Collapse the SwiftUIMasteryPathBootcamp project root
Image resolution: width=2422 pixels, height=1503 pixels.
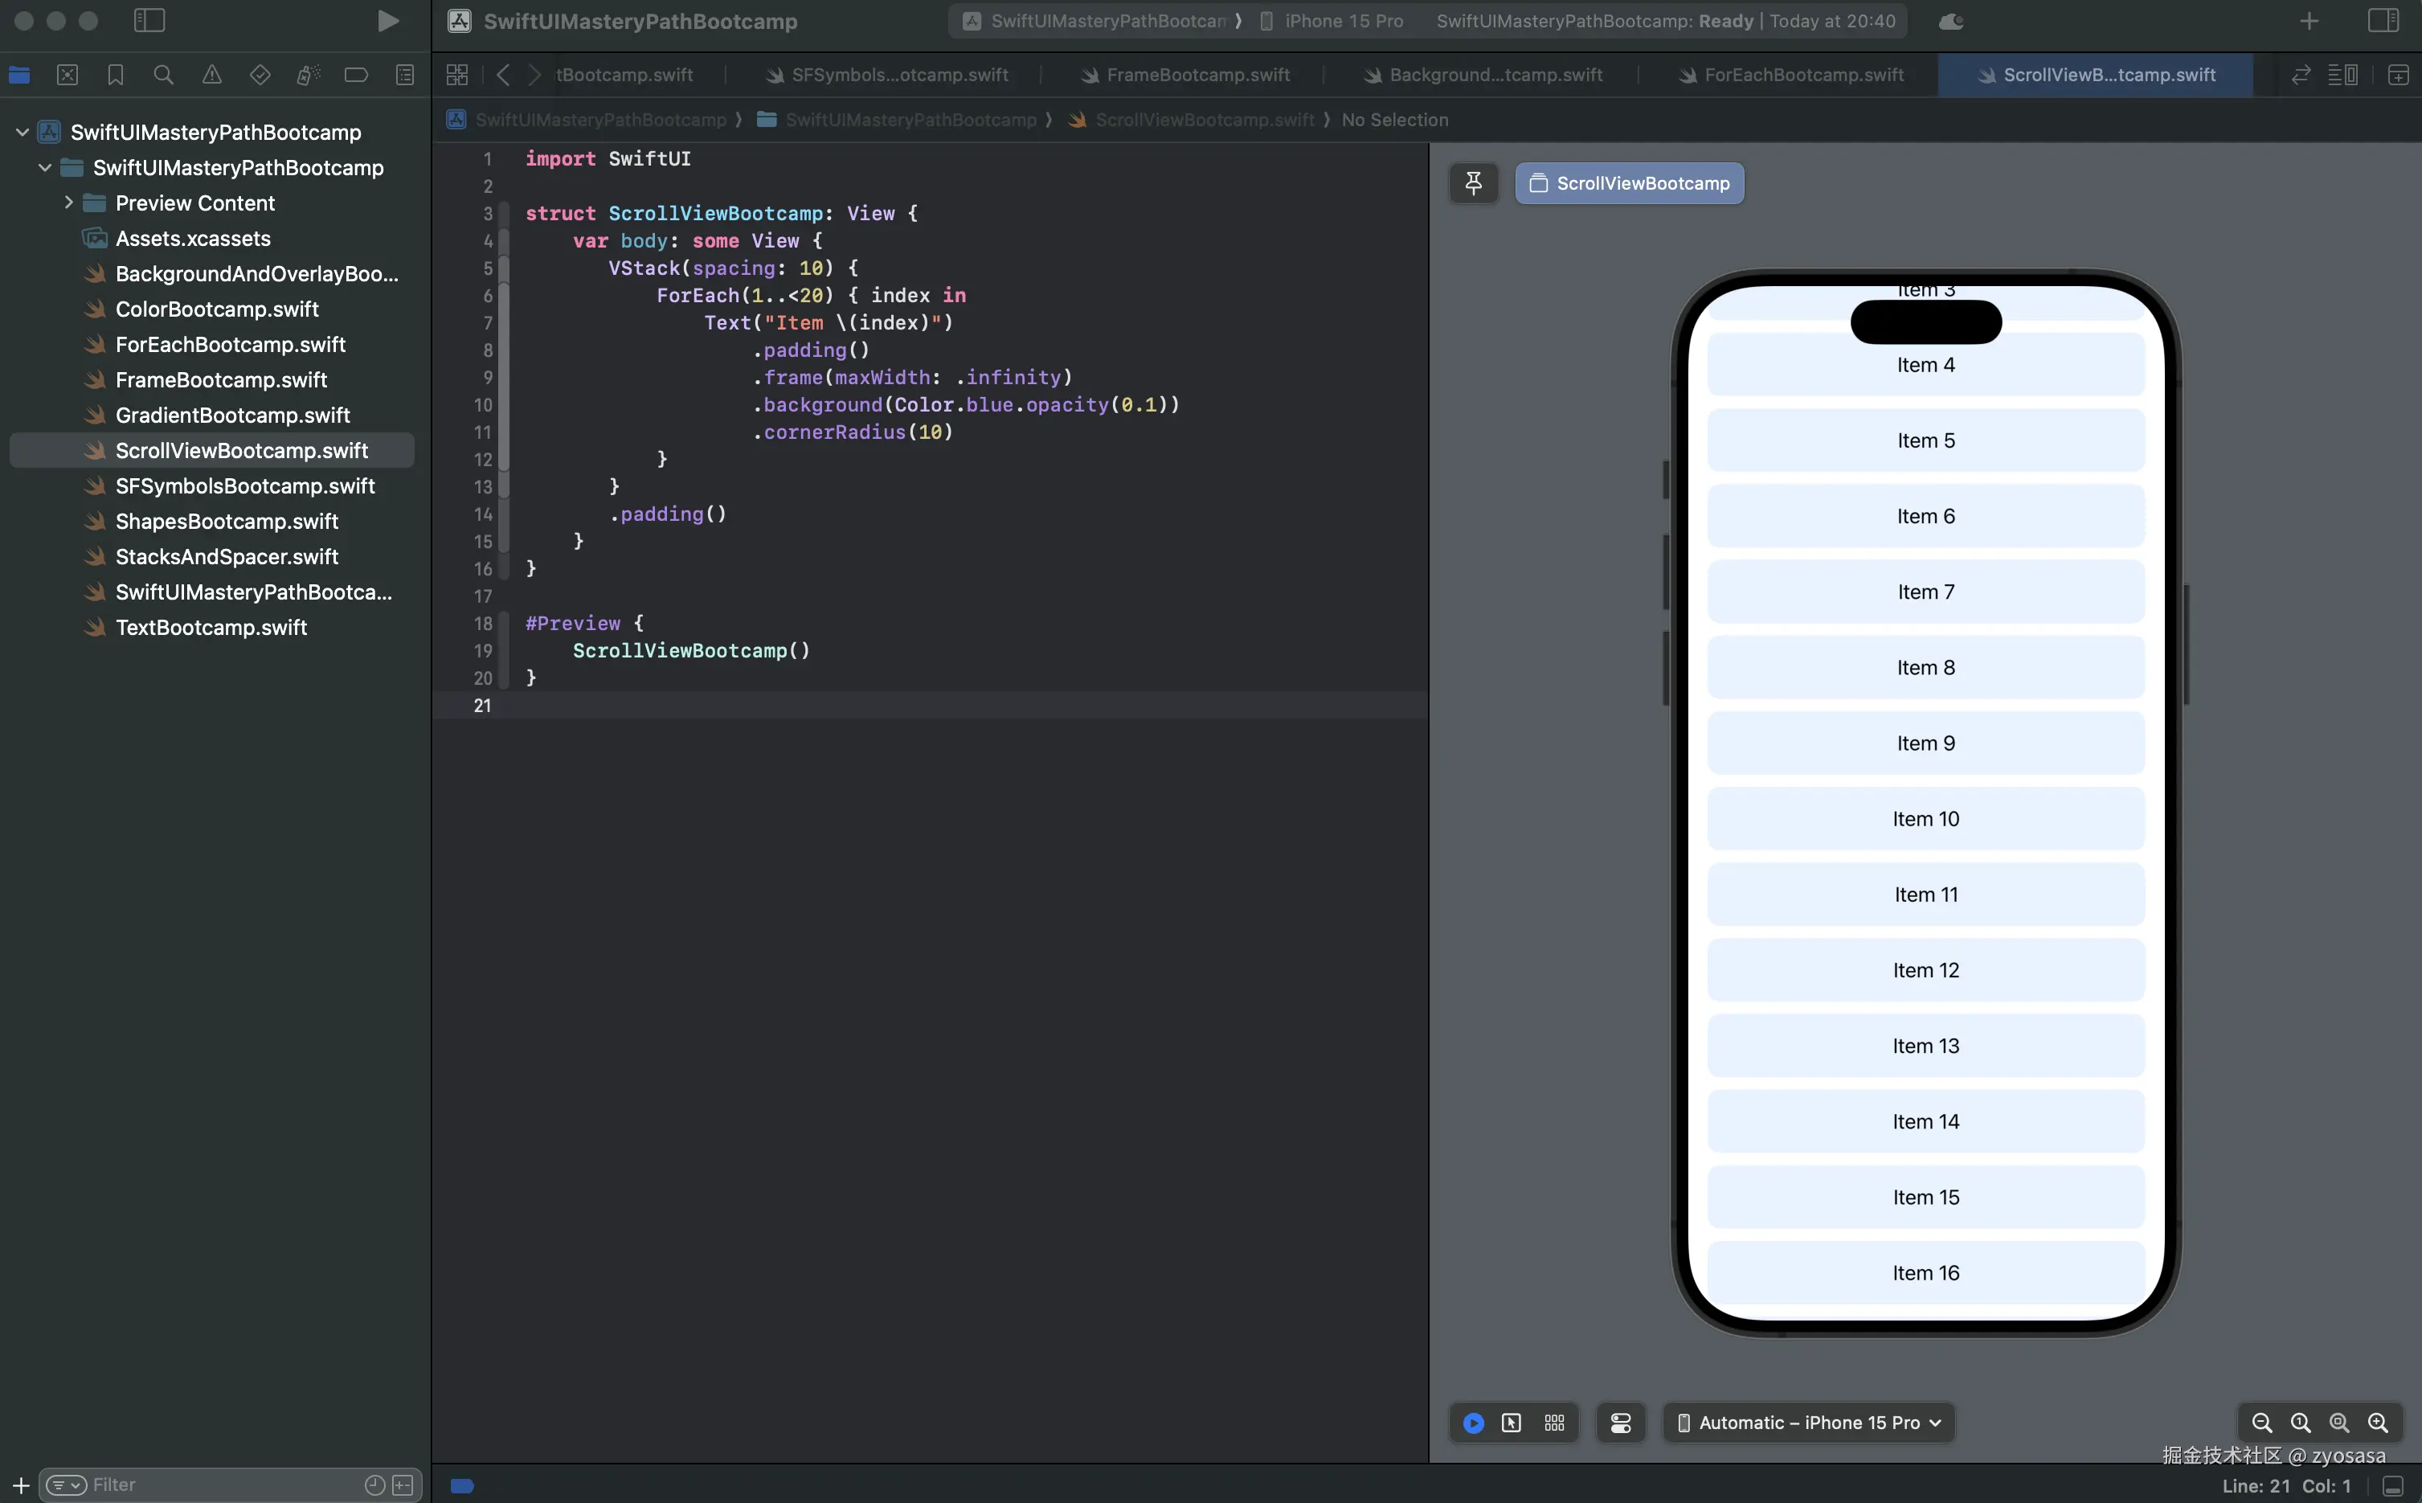[x=22, y=132]
